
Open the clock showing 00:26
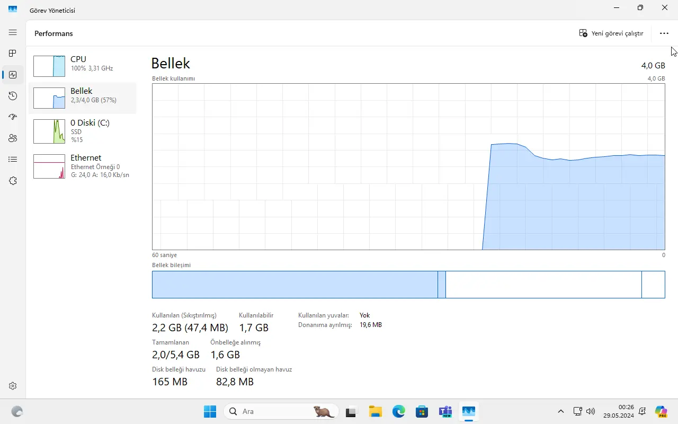click(x=619, y=411)
